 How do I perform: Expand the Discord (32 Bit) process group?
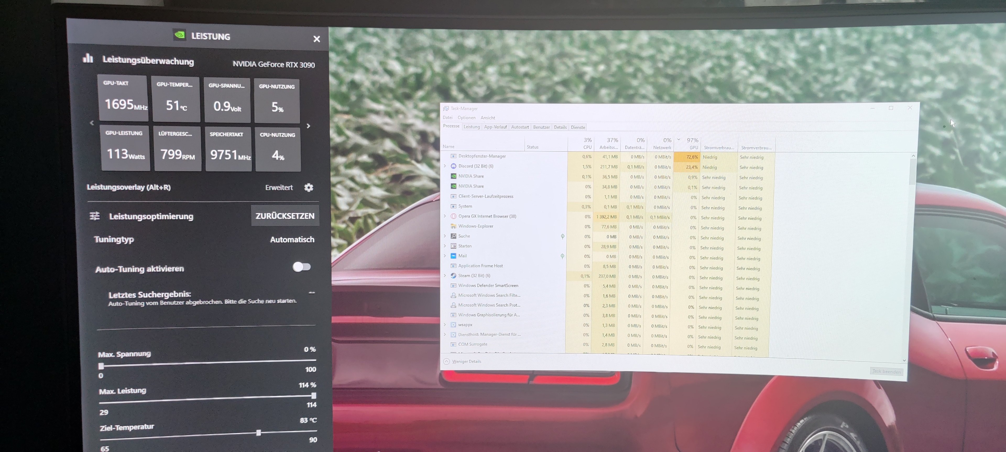point(445,166)
